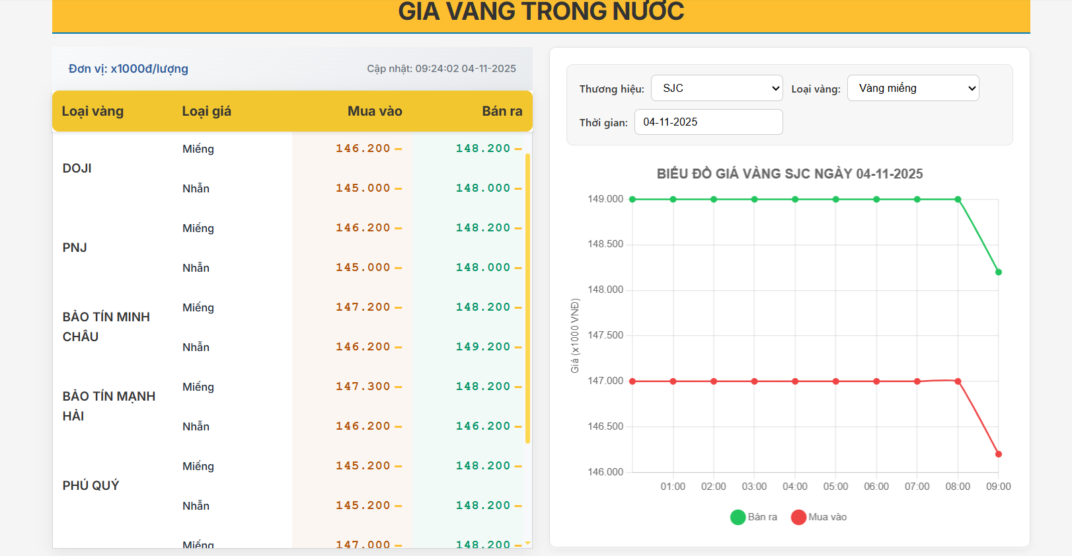Click the Cập nhật timestamp text
This screenshot has width=1072, height=556.
tap(441, 69)
